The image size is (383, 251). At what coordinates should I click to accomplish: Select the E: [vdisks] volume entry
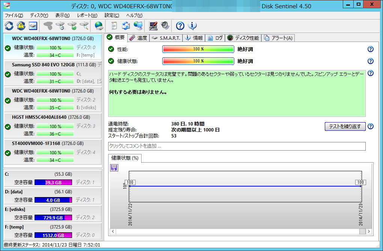tap(53, 214)
